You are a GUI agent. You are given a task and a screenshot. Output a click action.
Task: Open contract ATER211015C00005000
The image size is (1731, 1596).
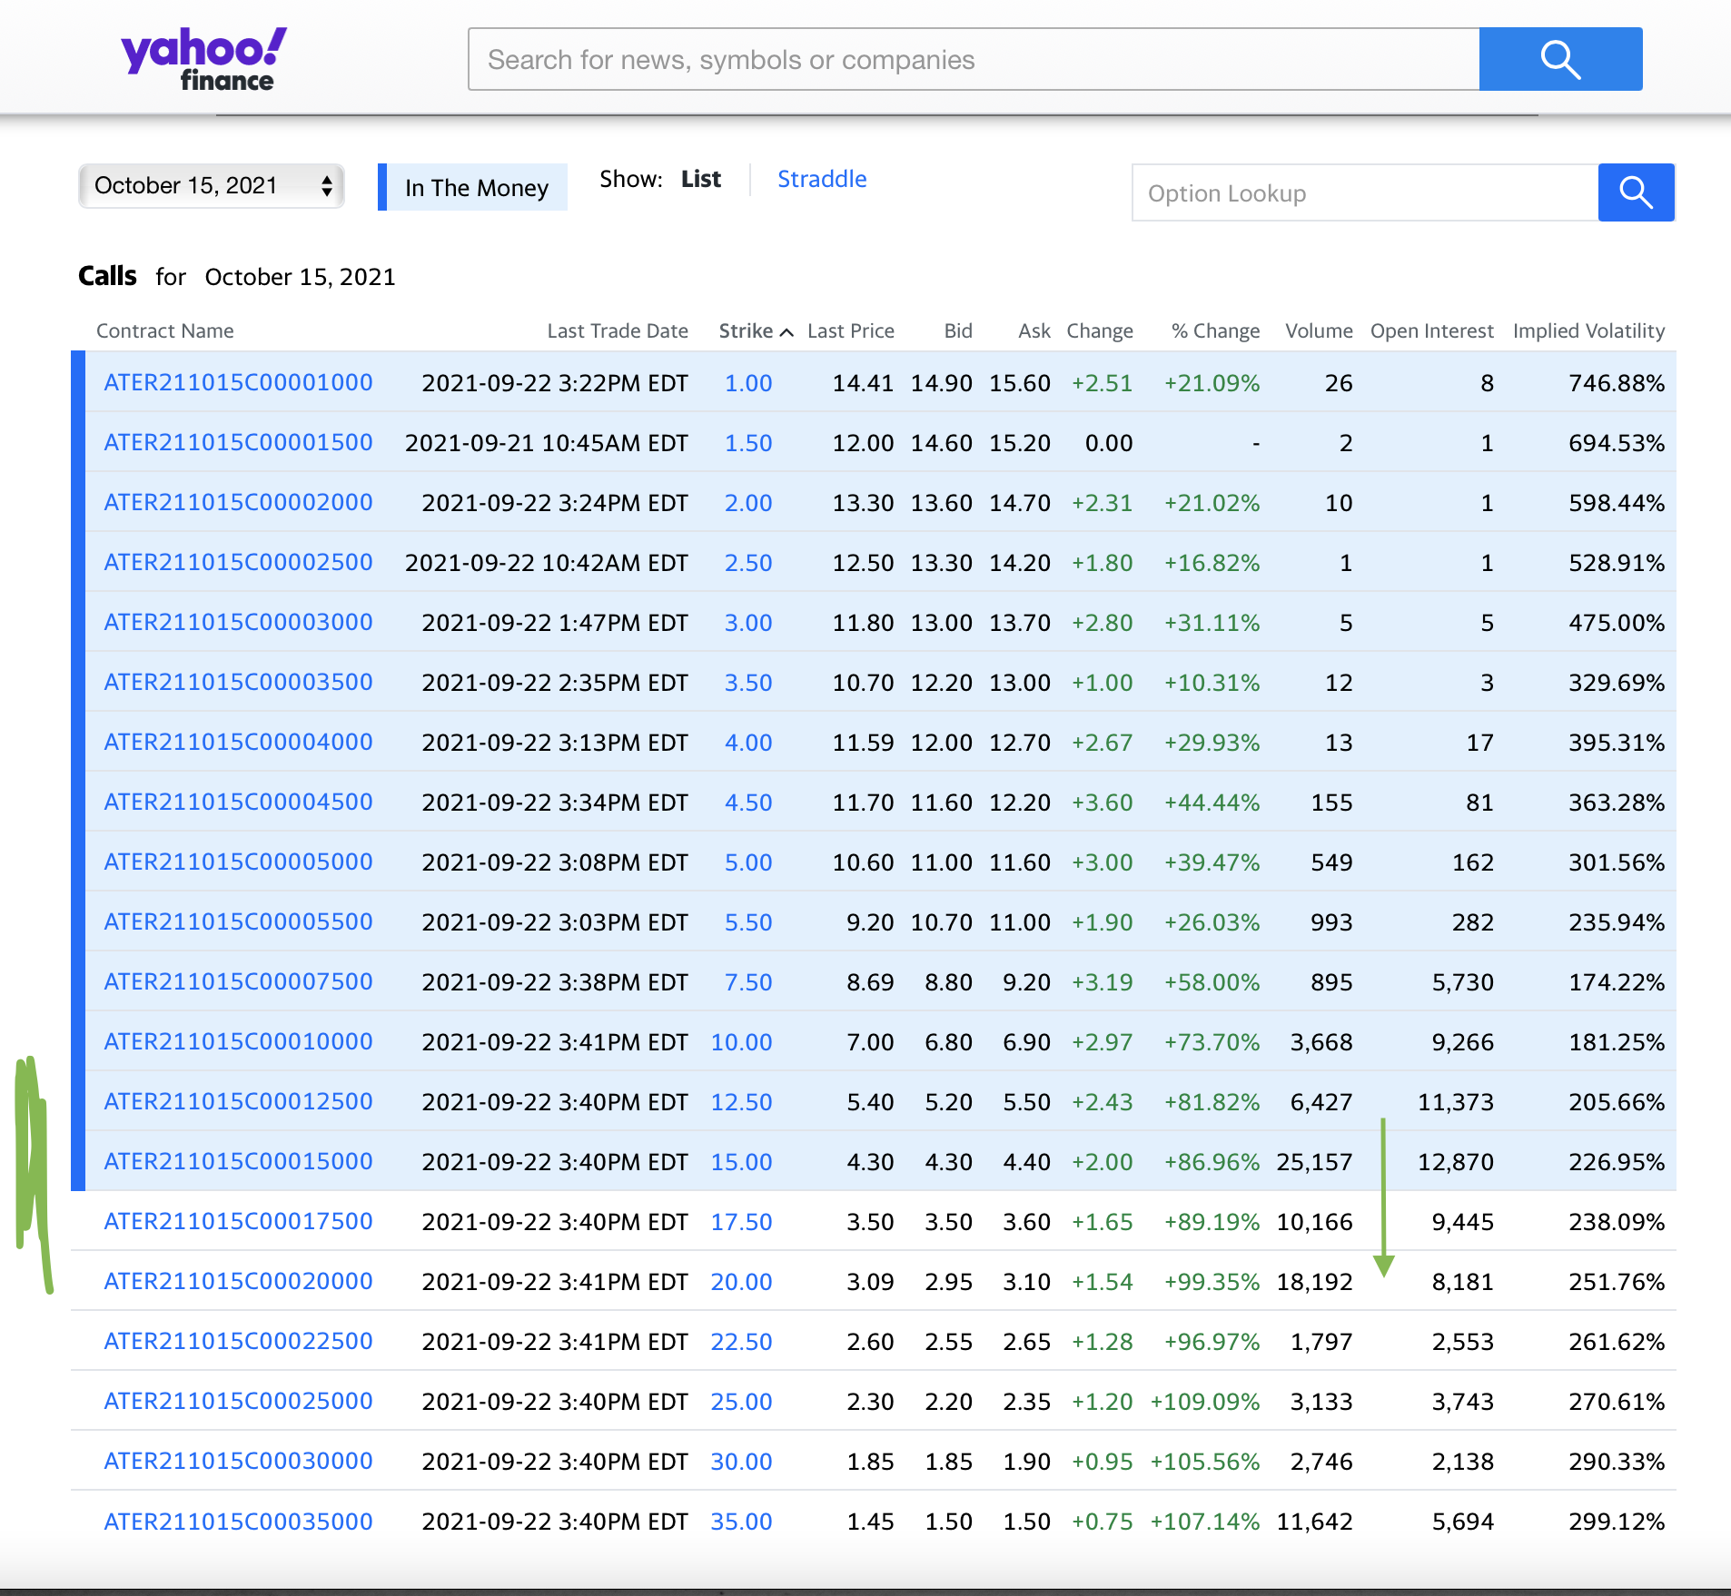click(237, 862)
